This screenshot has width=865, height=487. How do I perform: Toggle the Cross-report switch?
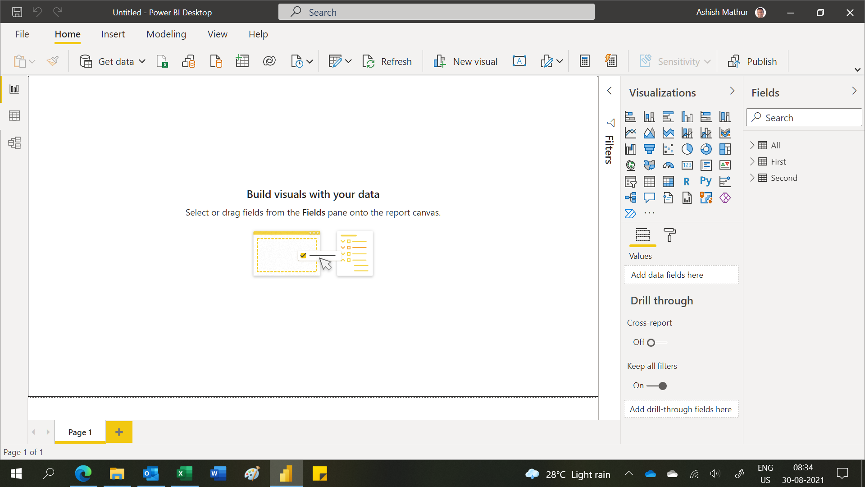pos(657,343)
